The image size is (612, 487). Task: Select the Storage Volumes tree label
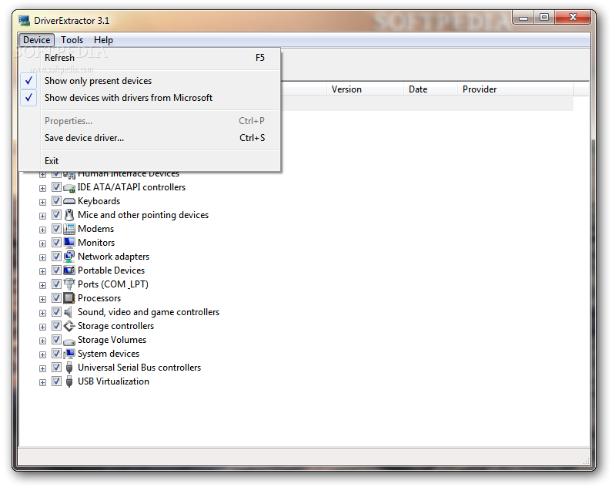pos(112,340)
